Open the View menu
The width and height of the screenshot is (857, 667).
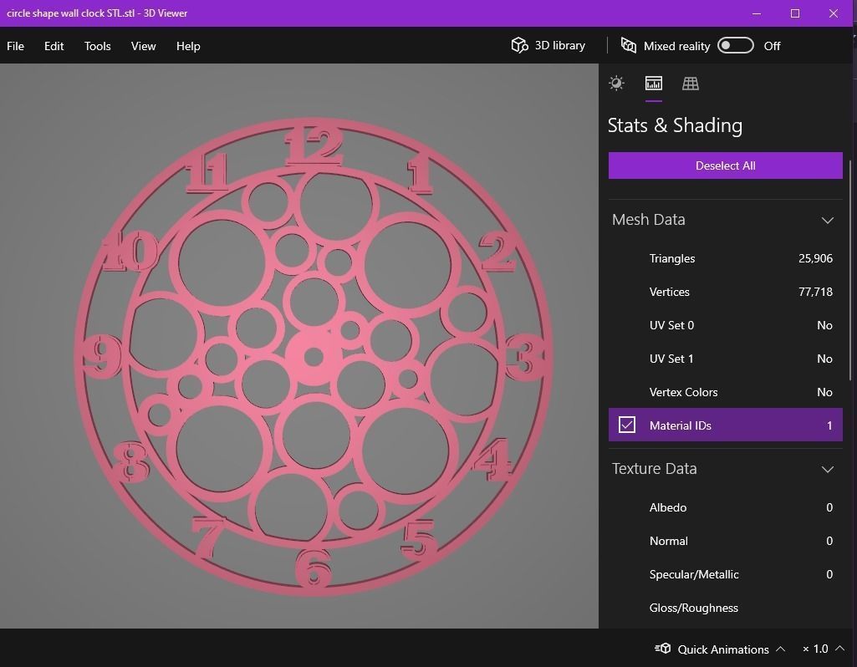click(x=143, y=46)
